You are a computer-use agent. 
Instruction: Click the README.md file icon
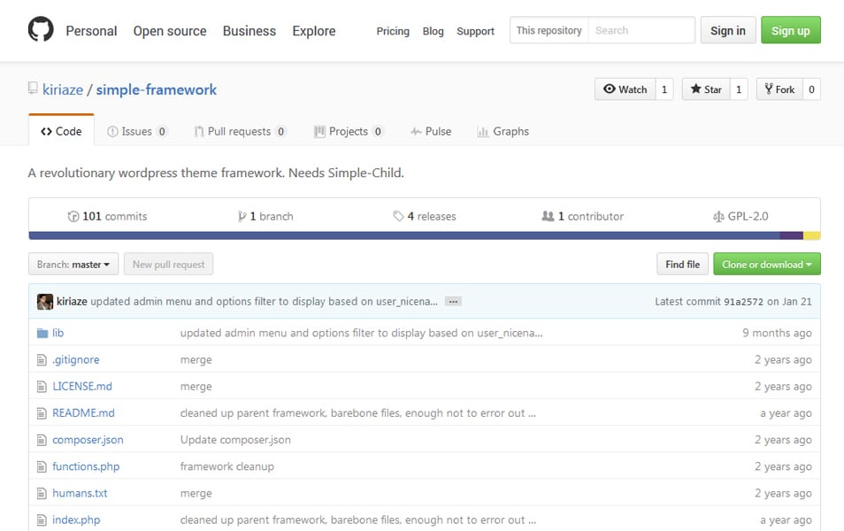point(42,412)
